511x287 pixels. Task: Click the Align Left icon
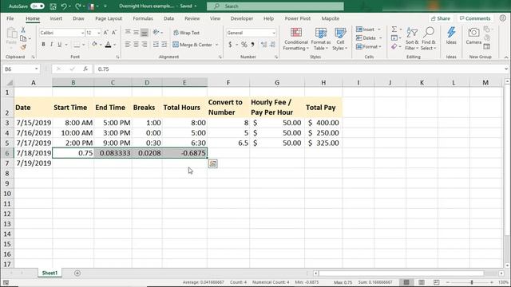[128, 45]
